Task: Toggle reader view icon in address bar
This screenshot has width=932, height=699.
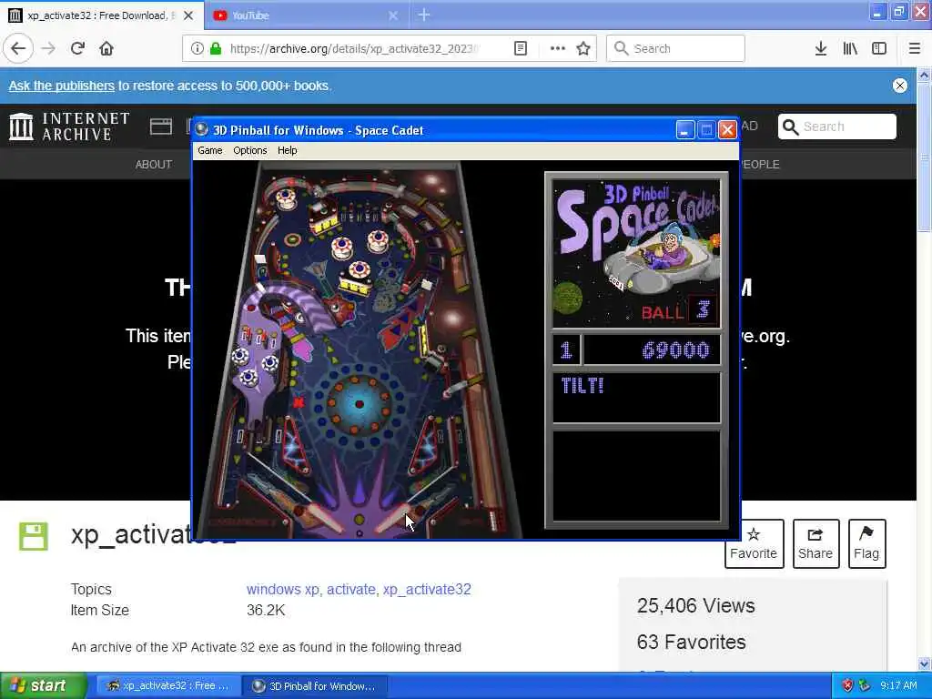Action: 520,48
